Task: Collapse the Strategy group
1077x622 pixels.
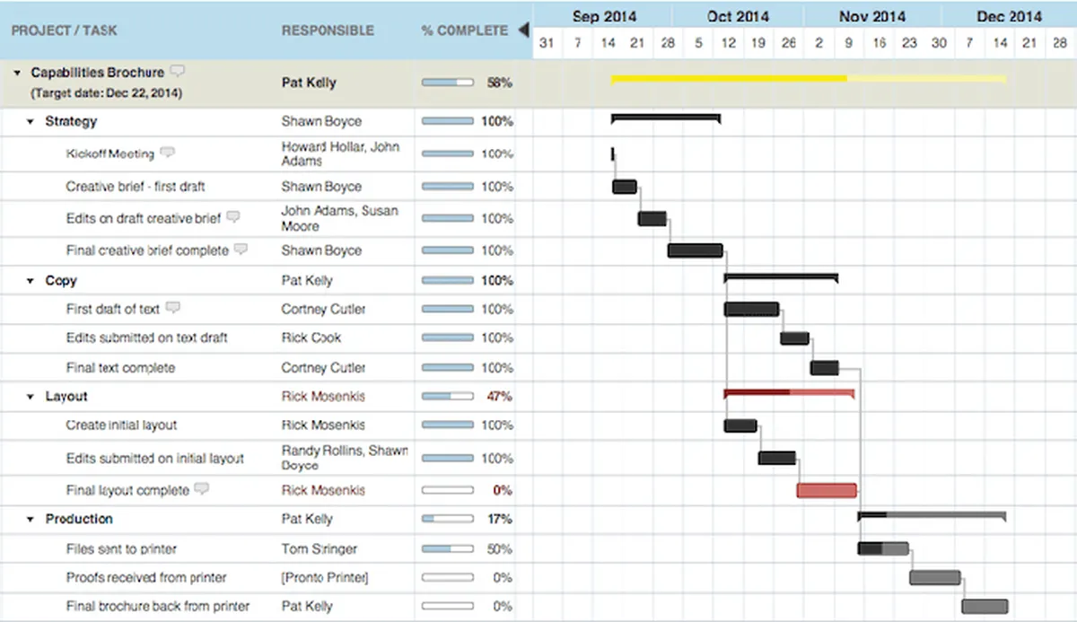Action: [x=31, y=121]
